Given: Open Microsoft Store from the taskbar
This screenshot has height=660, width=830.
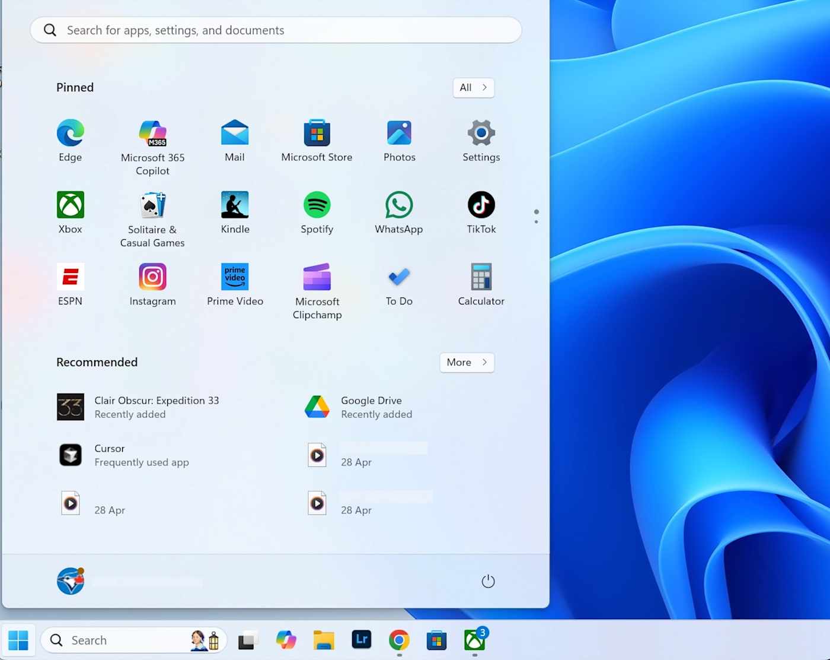Looking at the screenshot, I should point(436,640).
